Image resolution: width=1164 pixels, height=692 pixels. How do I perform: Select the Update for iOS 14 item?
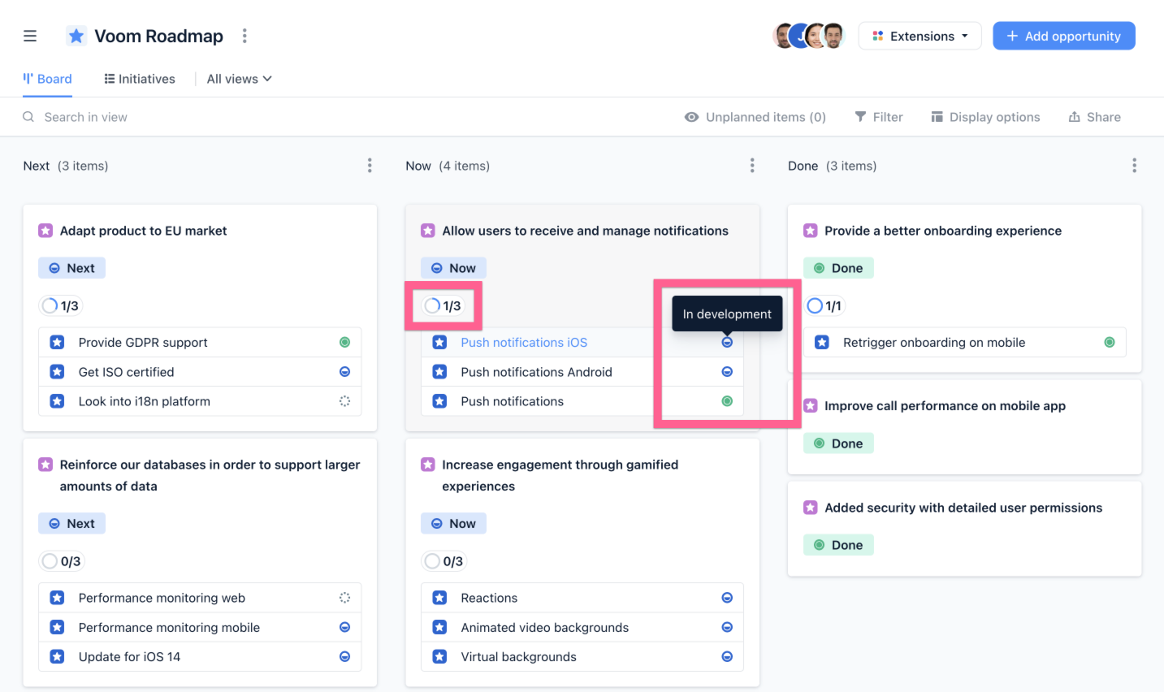click(x=129, y=656)
